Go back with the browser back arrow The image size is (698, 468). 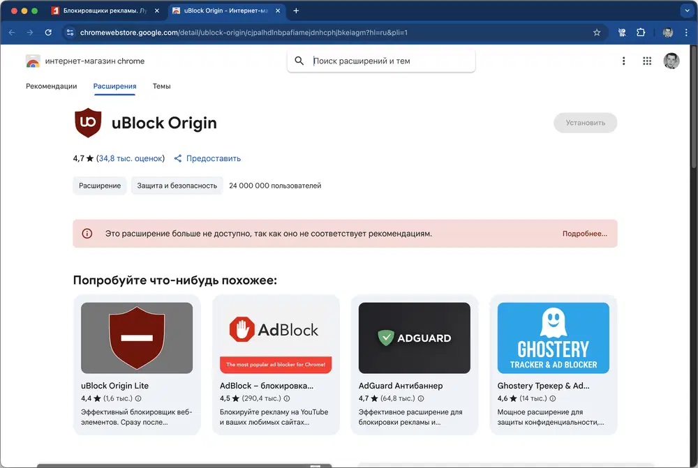click(12, 33)
